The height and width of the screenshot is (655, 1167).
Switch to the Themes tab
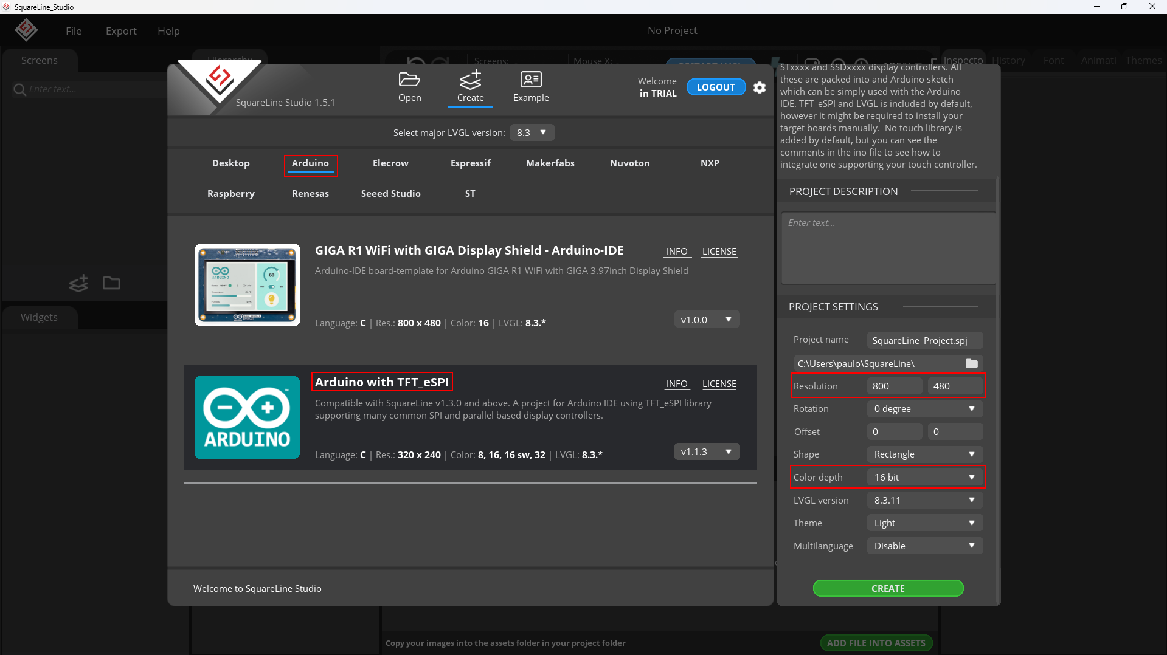pyautogui.click(x=1143, y=60)
